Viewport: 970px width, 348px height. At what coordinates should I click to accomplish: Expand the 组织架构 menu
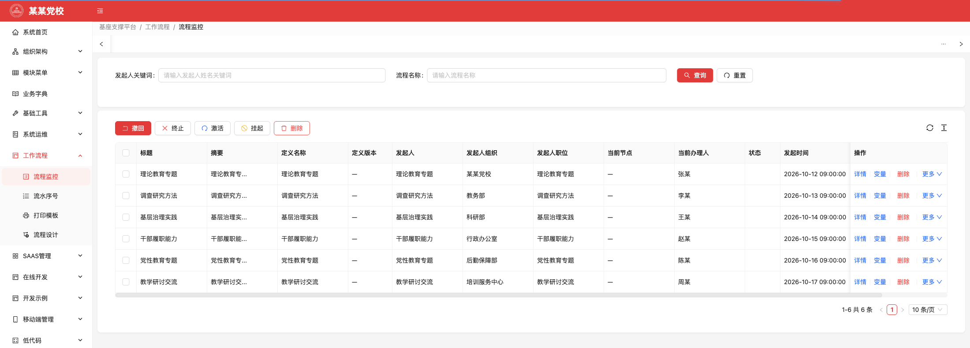click(x=46, y=52)
